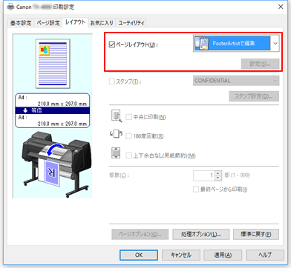Click 標準に戻す button
This screenshot has width=291, height=268.
point(256,234)
